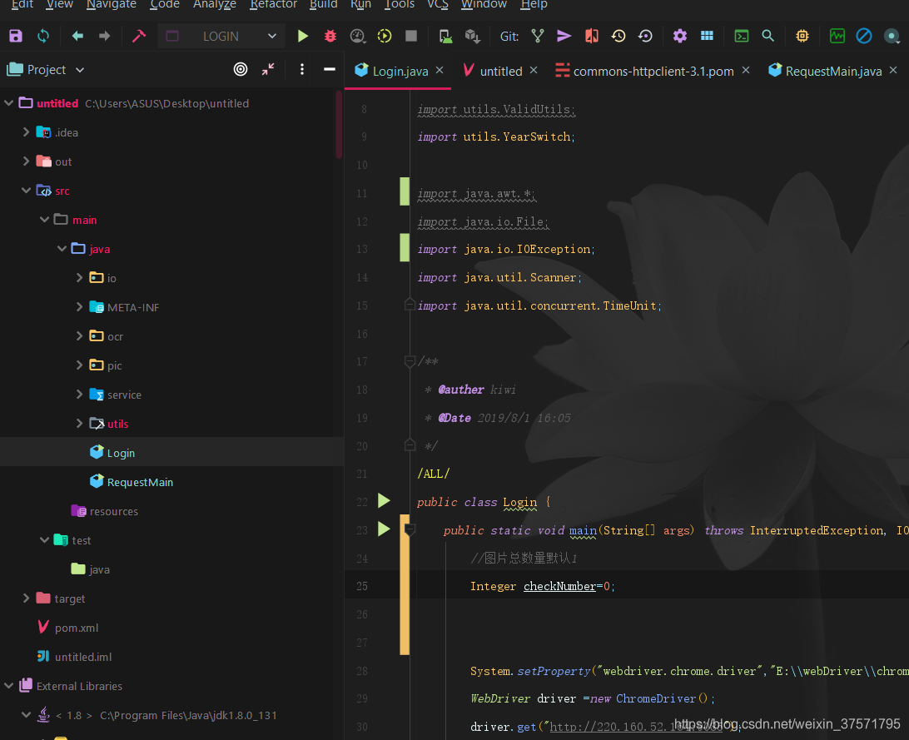909x740 pixels.
Task: Open the Project view selector dropdown
Action: click(47, 70)
